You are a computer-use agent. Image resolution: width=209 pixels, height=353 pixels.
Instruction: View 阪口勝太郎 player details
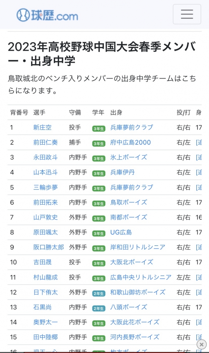[49, 247]
